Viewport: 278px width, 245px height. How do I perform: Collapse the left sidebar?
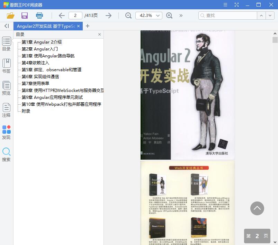6,26
